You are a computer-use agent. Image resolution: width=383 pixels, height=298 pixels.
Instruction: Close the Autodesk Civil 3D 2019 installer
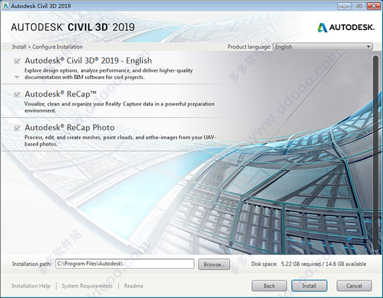(x=372, y=6)
